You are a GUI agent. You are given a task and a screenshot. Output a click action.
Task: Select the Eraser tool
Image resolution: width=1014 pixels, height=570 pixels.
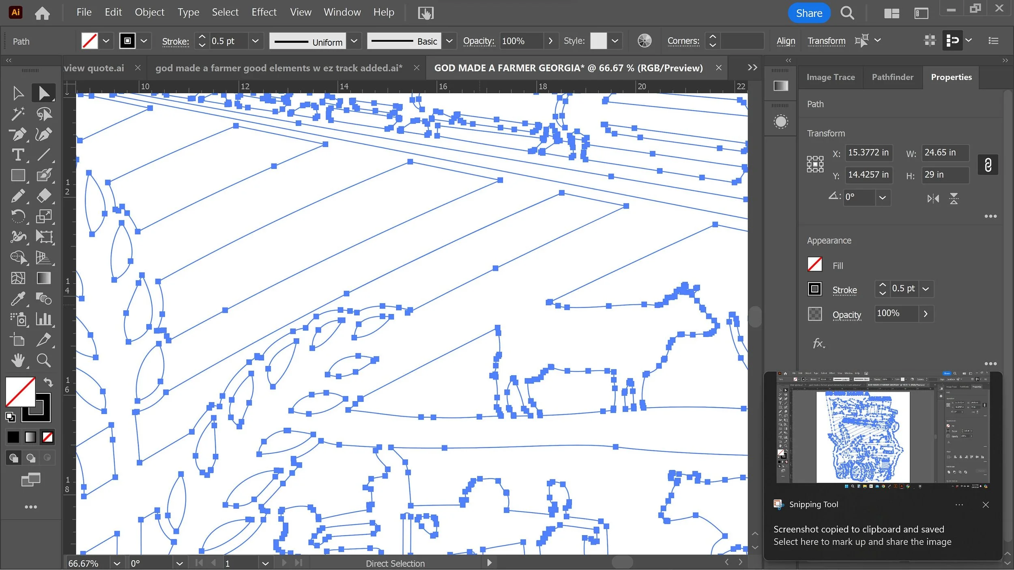click(44, 196)
